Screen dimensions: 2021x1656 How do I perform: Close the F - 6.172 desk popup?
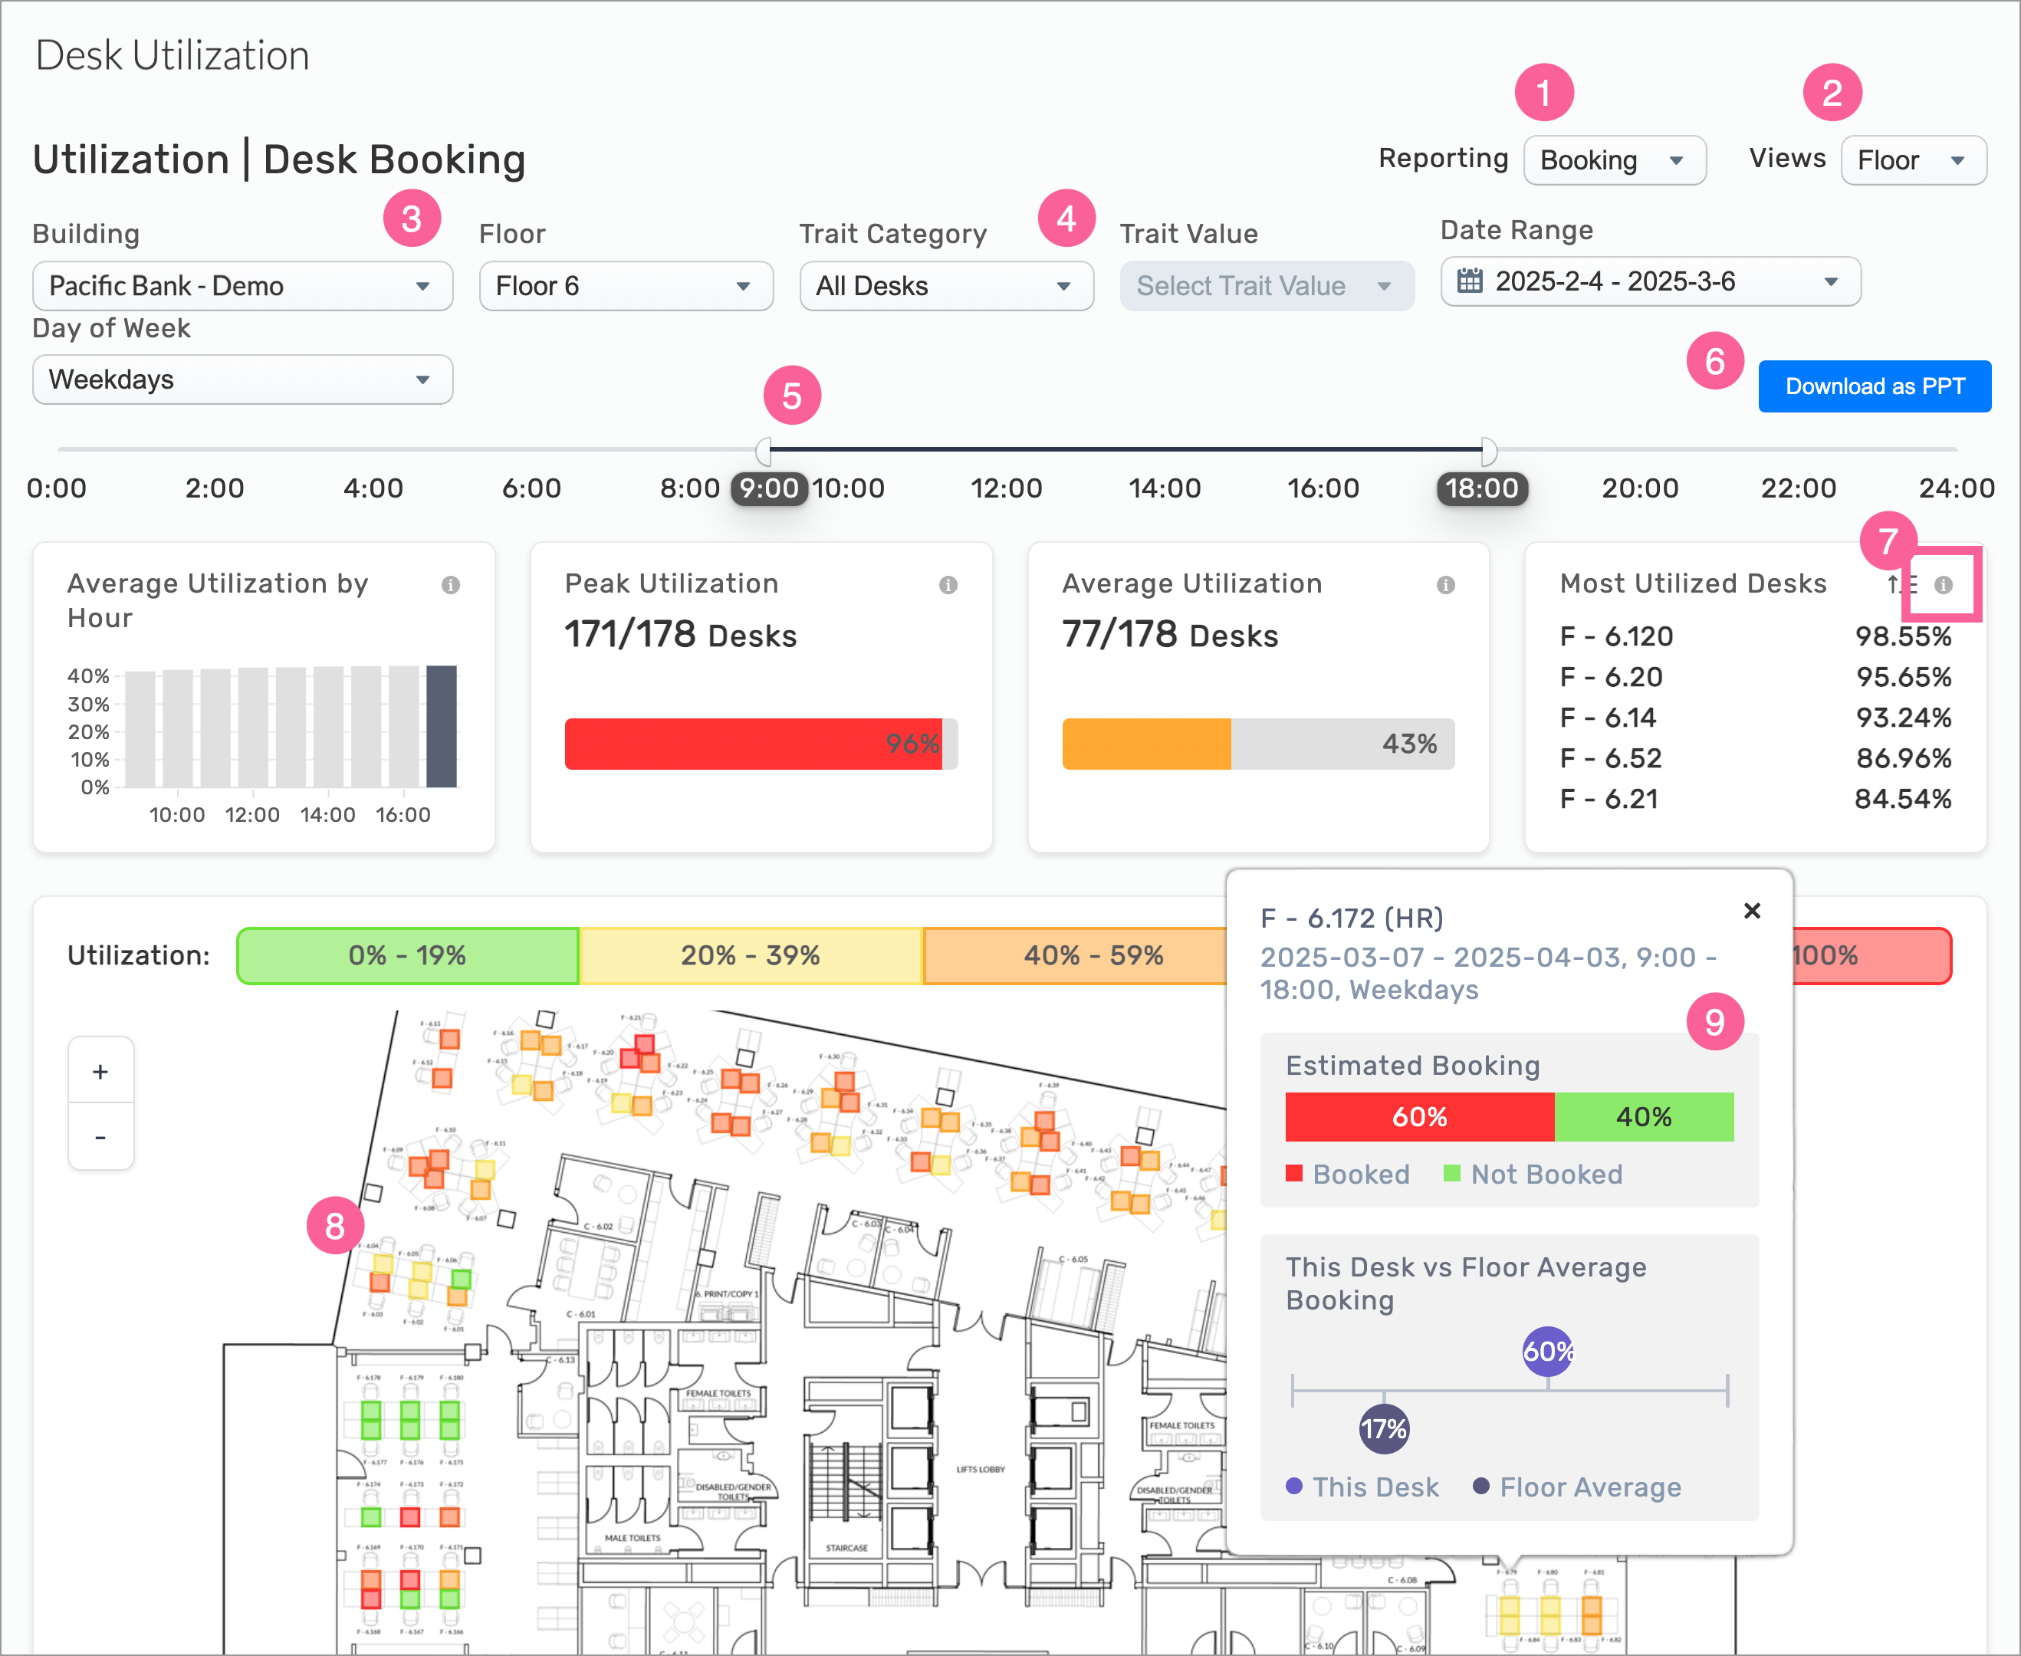pos(1751,911)
